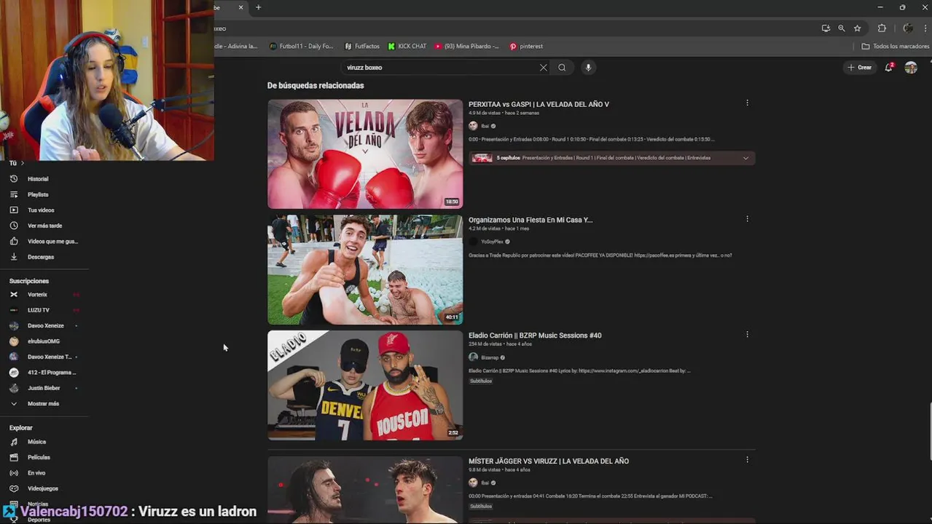Open Justin Bieber subscription channel
Viewport: 932px width, 524px height.
point(44,388)
